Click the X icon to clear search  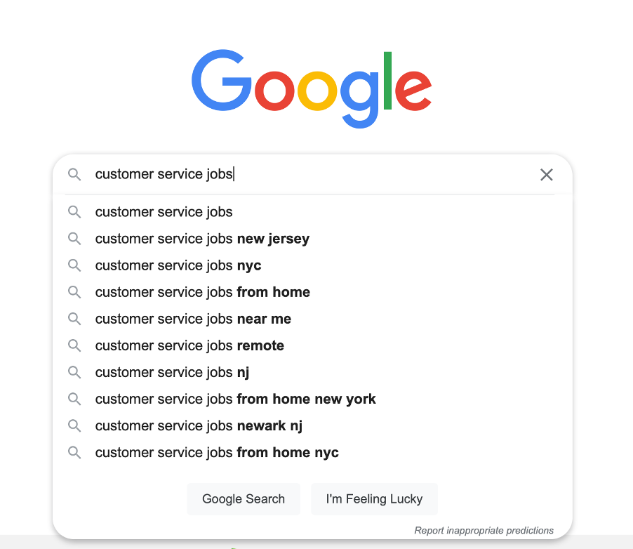(x=546, y=175)
